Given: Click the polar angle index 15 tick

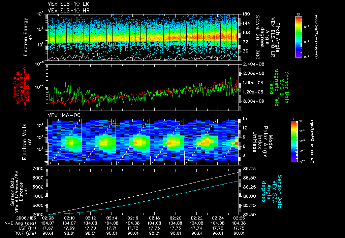Looking at the screenshot, I should (x=245, y=119).
